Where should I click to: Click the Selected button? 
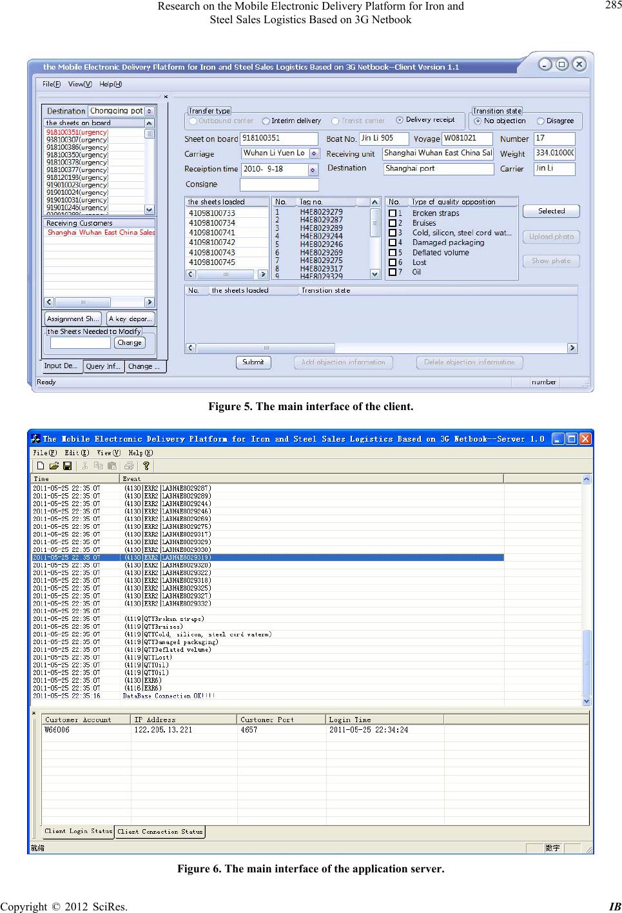551,211
